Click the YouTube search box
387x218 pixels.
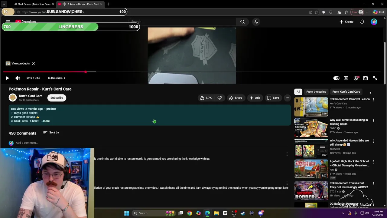click(182, 22)
